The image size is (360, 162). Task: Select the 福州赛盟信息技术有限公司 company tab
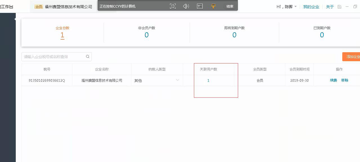[64, 6]
